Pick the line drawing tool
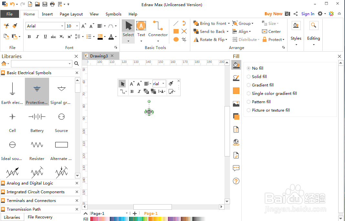This screenshot has width=345, height=221. pos(176,23)
